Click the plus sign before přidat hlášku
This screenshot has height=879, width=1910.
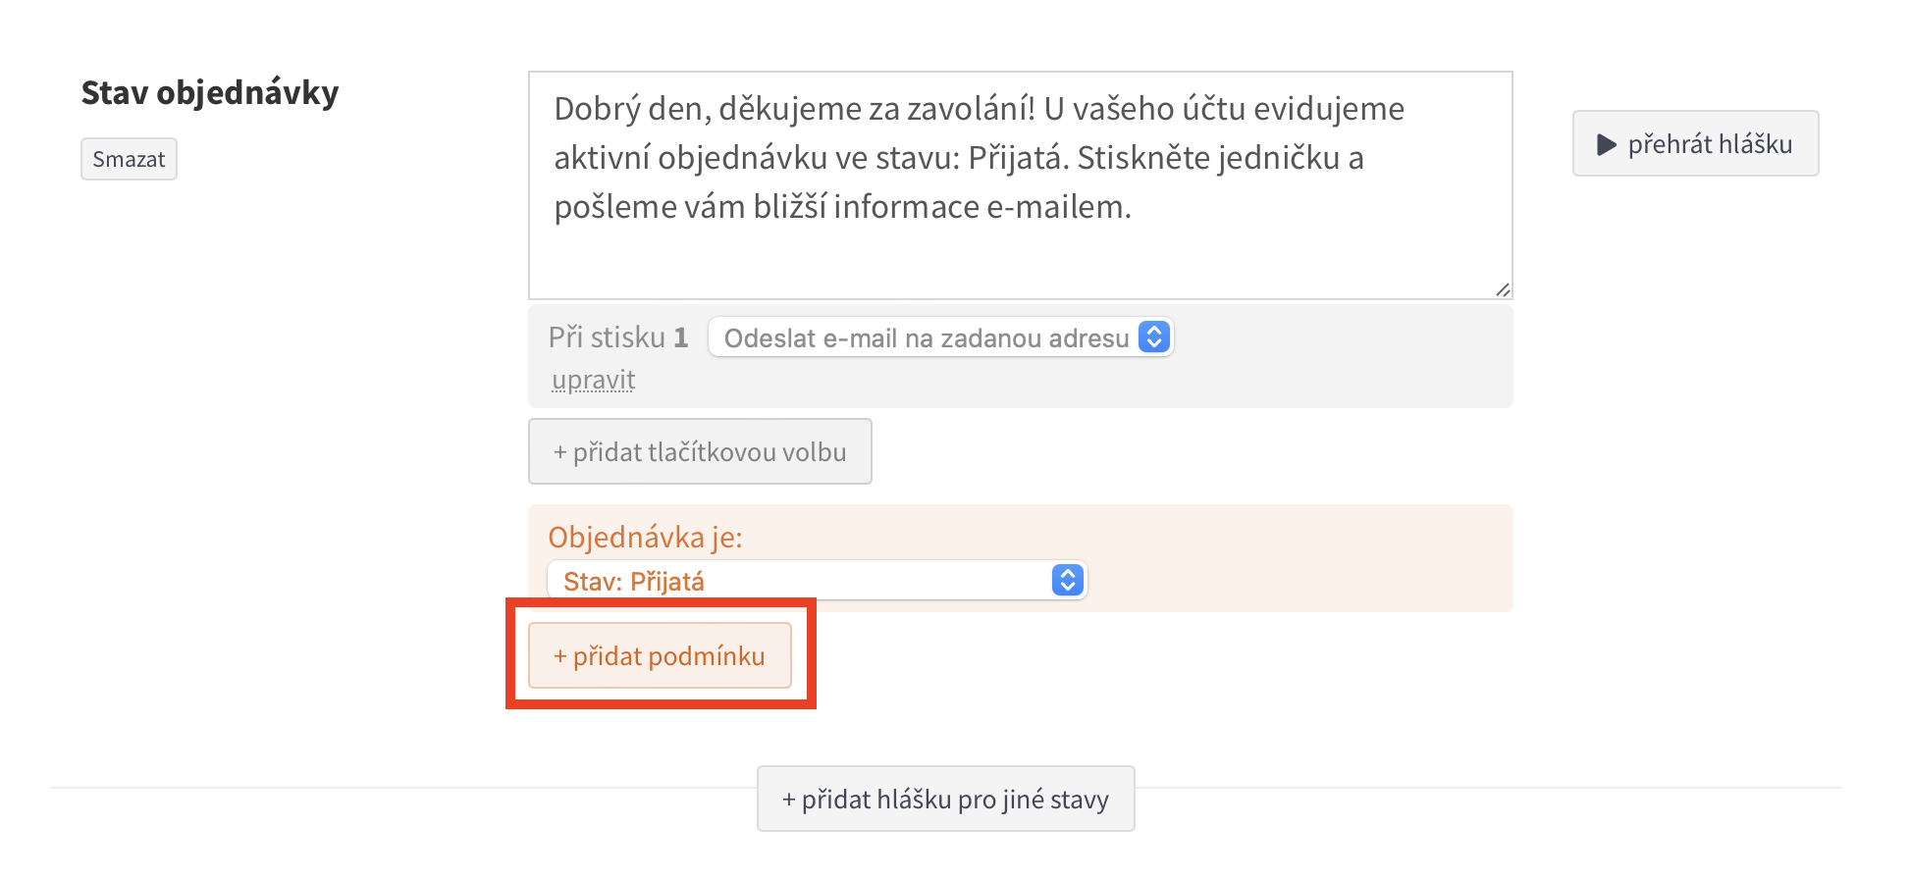point(788,800)
